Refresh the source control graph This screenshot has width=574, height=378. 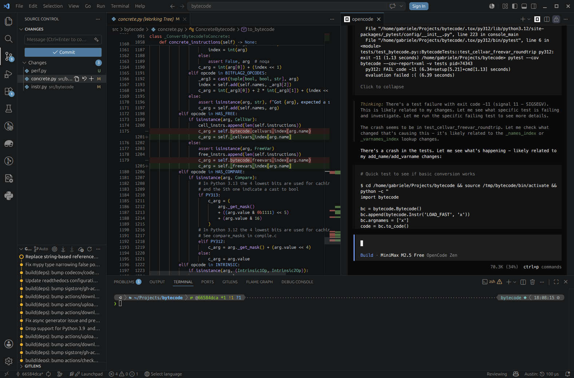(x=89, y=249)
